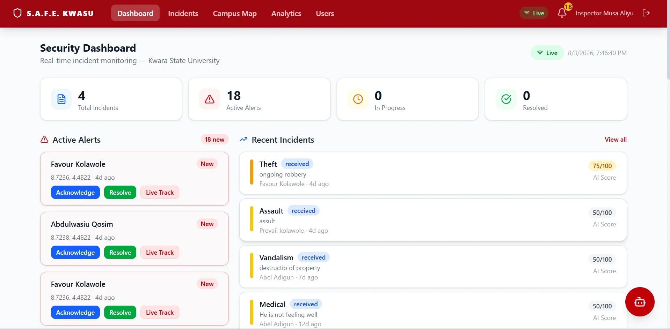This screenshot has width=670, height=329.
Task: Open the Campus Map tab
Action: [235, 13]
